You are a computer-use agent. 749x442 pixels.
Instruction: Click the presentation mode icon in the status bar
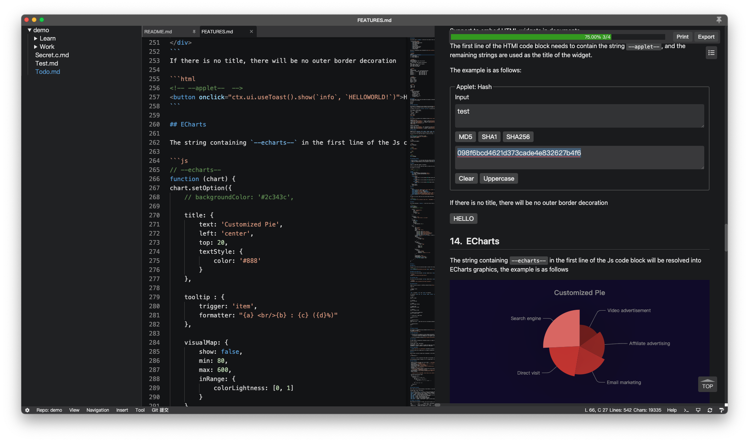click(698, 410)
